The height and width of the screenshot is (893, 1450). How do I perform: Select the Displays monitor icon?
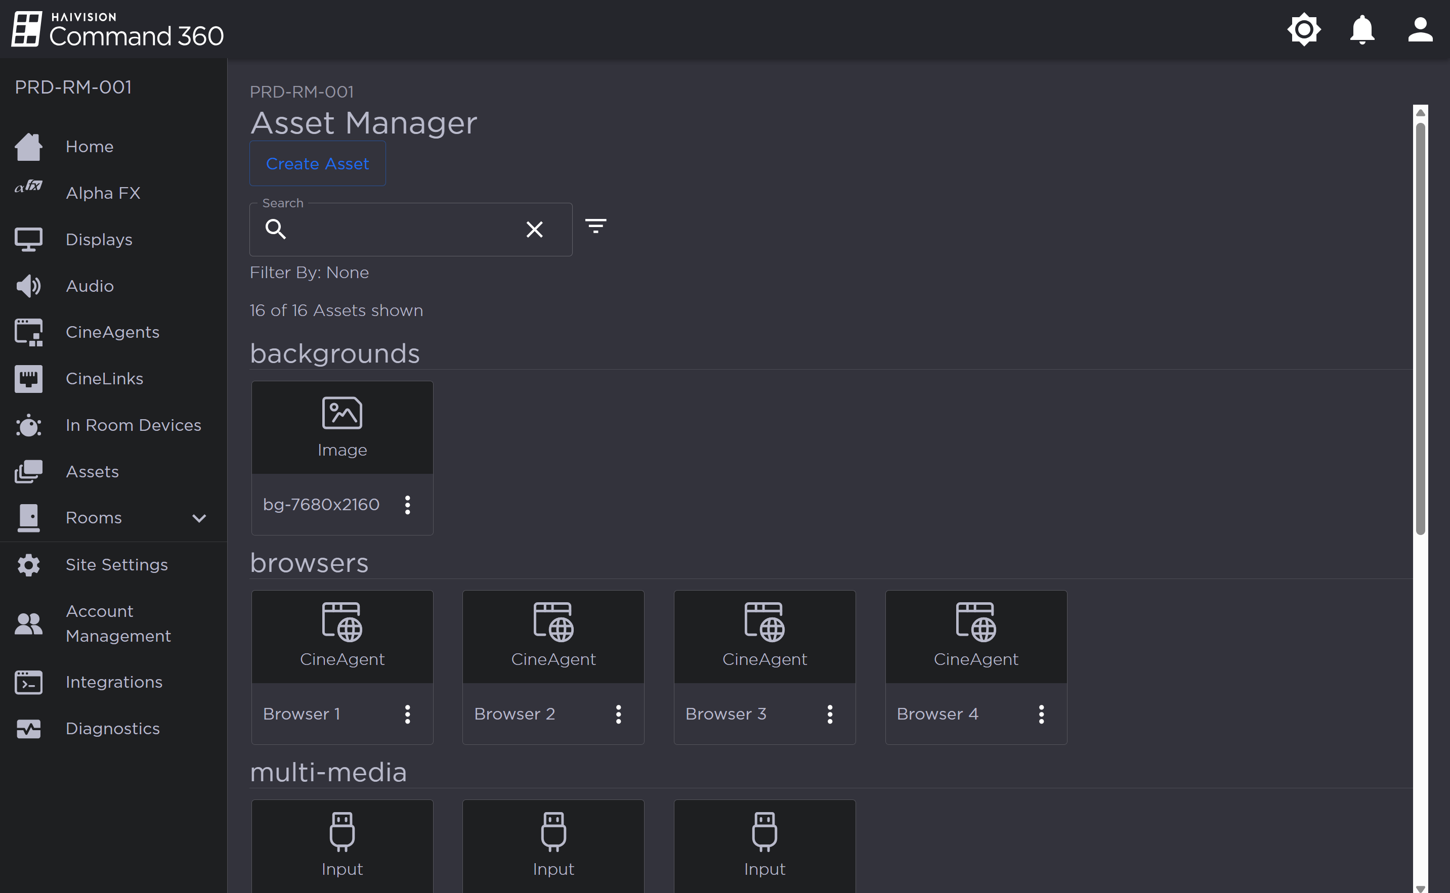(x=28, y=239)
